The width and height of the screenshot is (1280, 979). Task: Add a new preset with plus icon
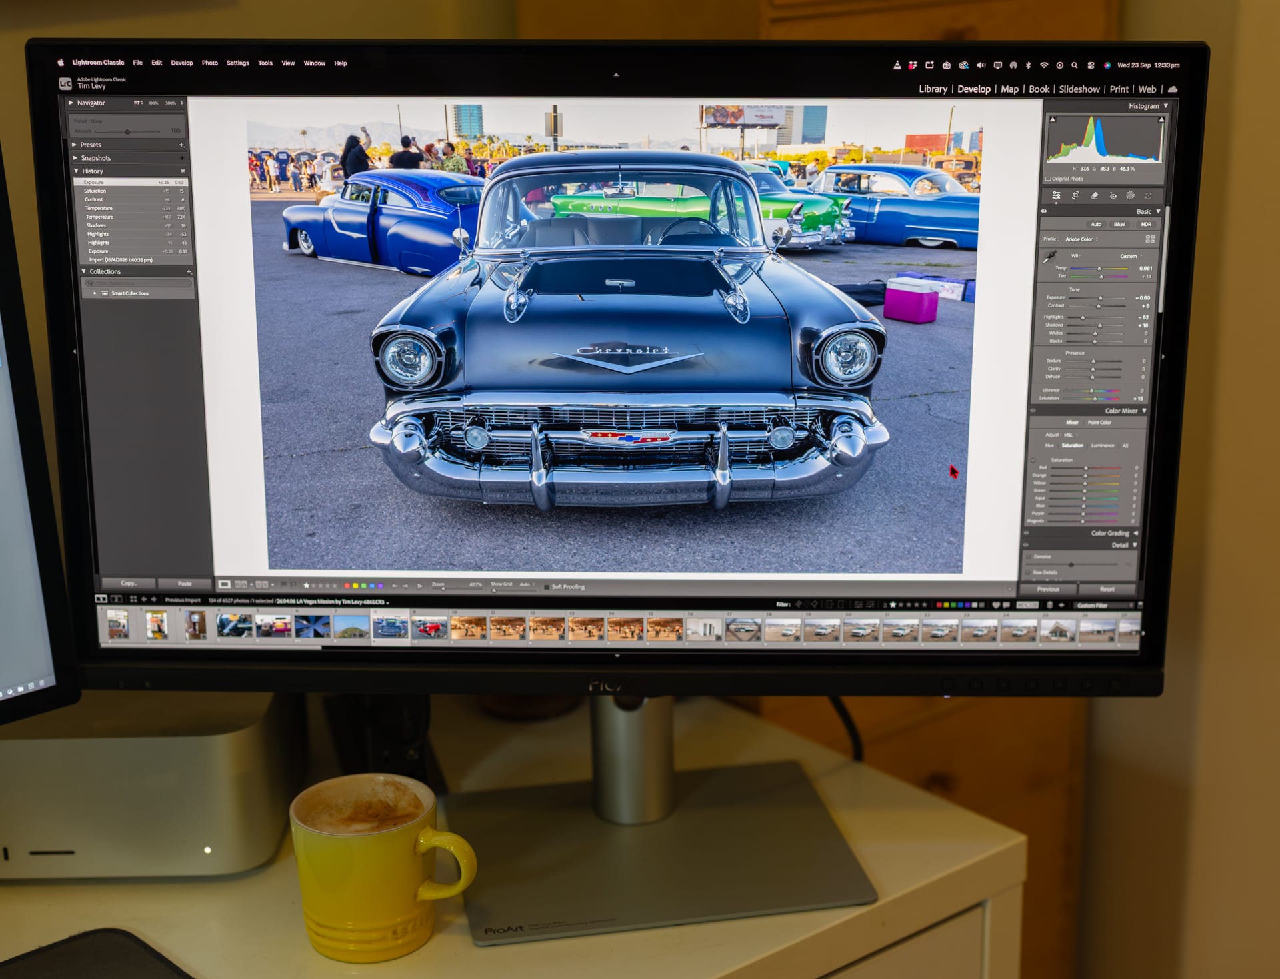coord(181,145)
